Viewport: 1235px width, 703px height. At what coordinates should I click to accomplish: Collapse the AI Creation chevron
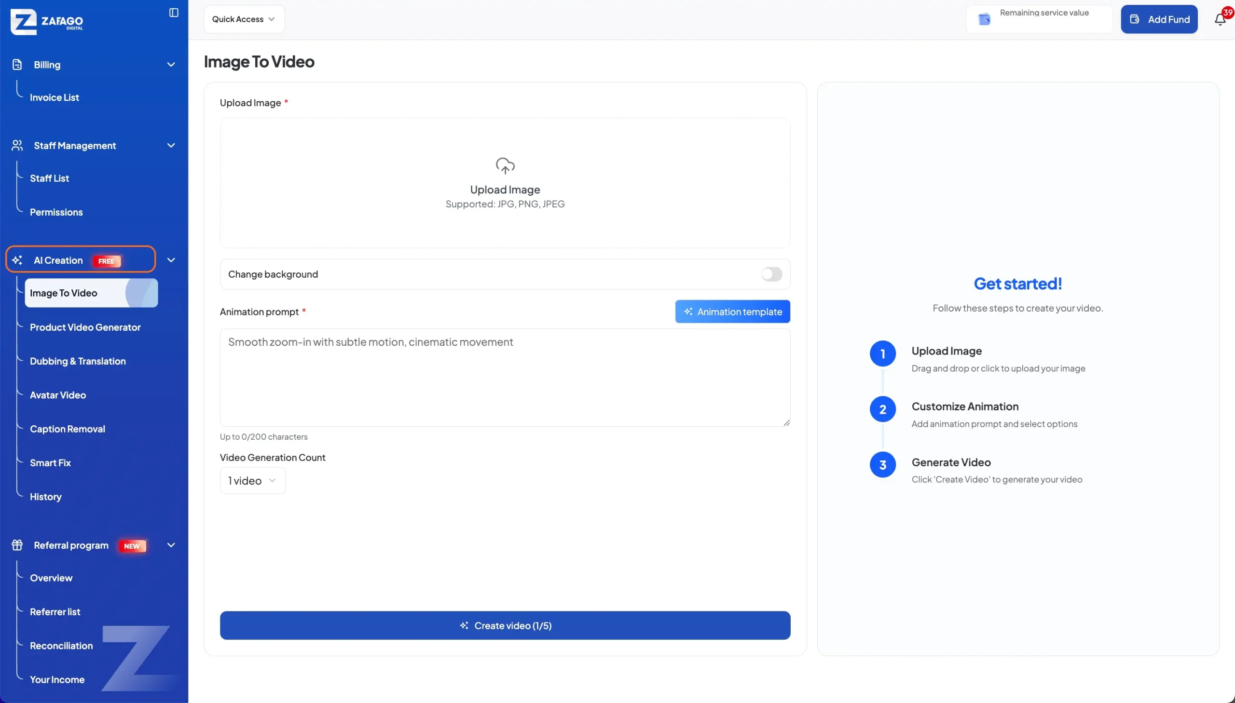171,260
